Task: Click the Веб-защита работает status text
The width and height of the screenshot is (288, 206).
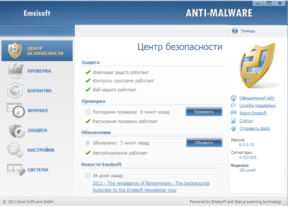Action: tap(114, 90)
